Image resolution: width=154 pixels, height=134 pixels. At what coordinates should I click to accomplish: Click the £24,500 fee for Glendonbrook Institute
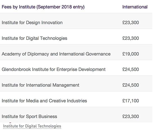131,70
